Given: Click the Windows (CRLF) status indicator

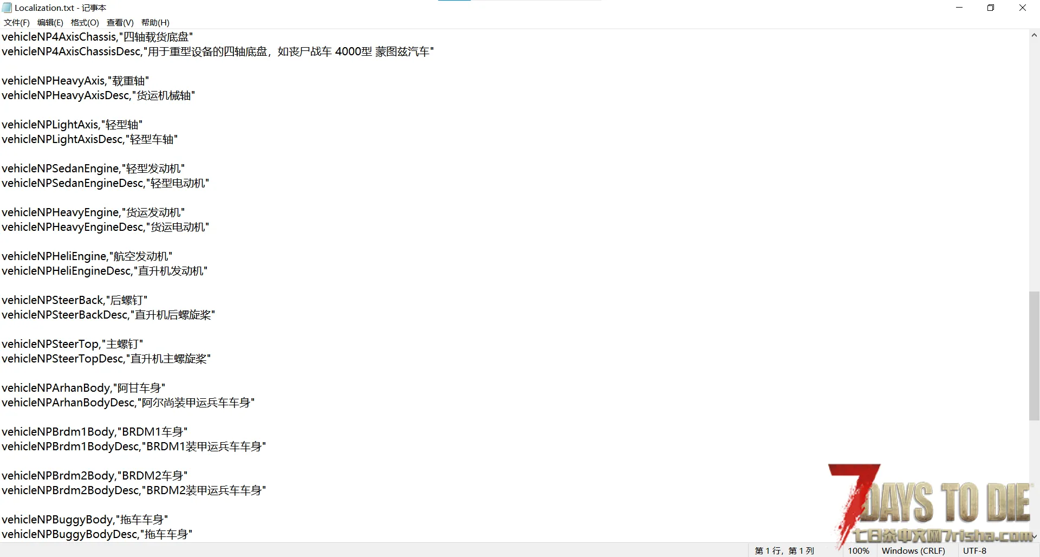Looking at the screenshot, I should pyautogui.click(x=913, y=550).
